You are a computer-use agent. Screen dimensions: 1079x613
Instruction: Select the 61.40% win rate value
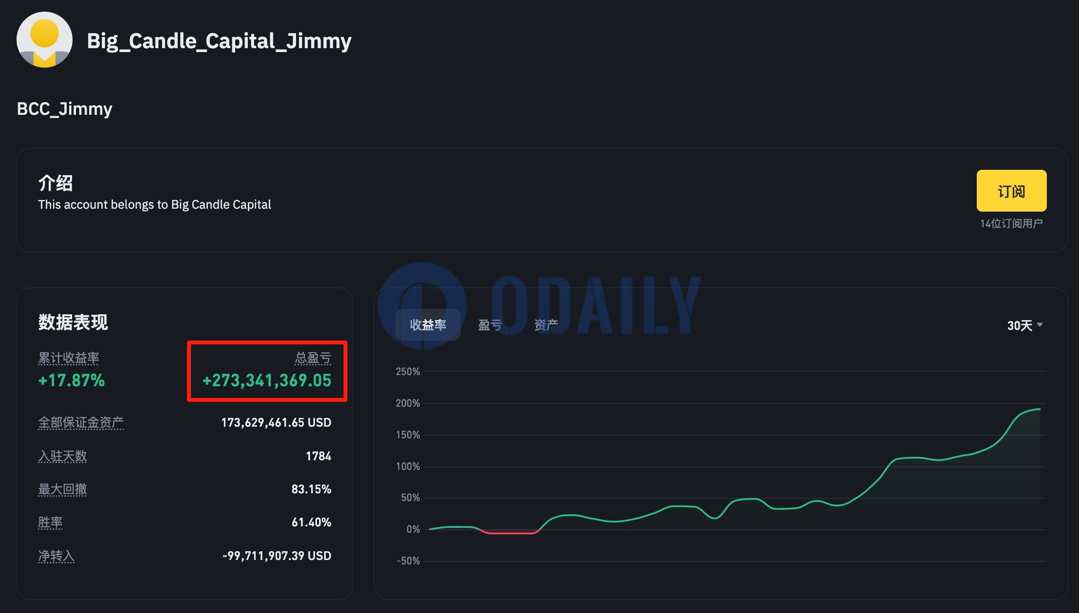point(311,522)
